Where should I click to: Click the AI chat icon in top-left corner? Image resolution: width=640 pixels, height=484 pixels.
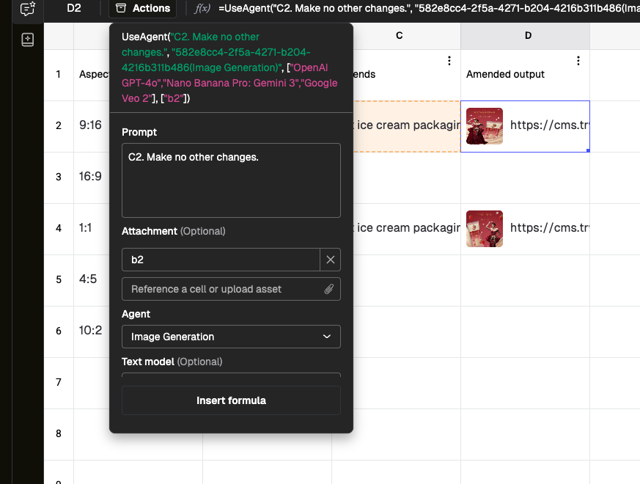pyautogui.click(x=27, y=10)
